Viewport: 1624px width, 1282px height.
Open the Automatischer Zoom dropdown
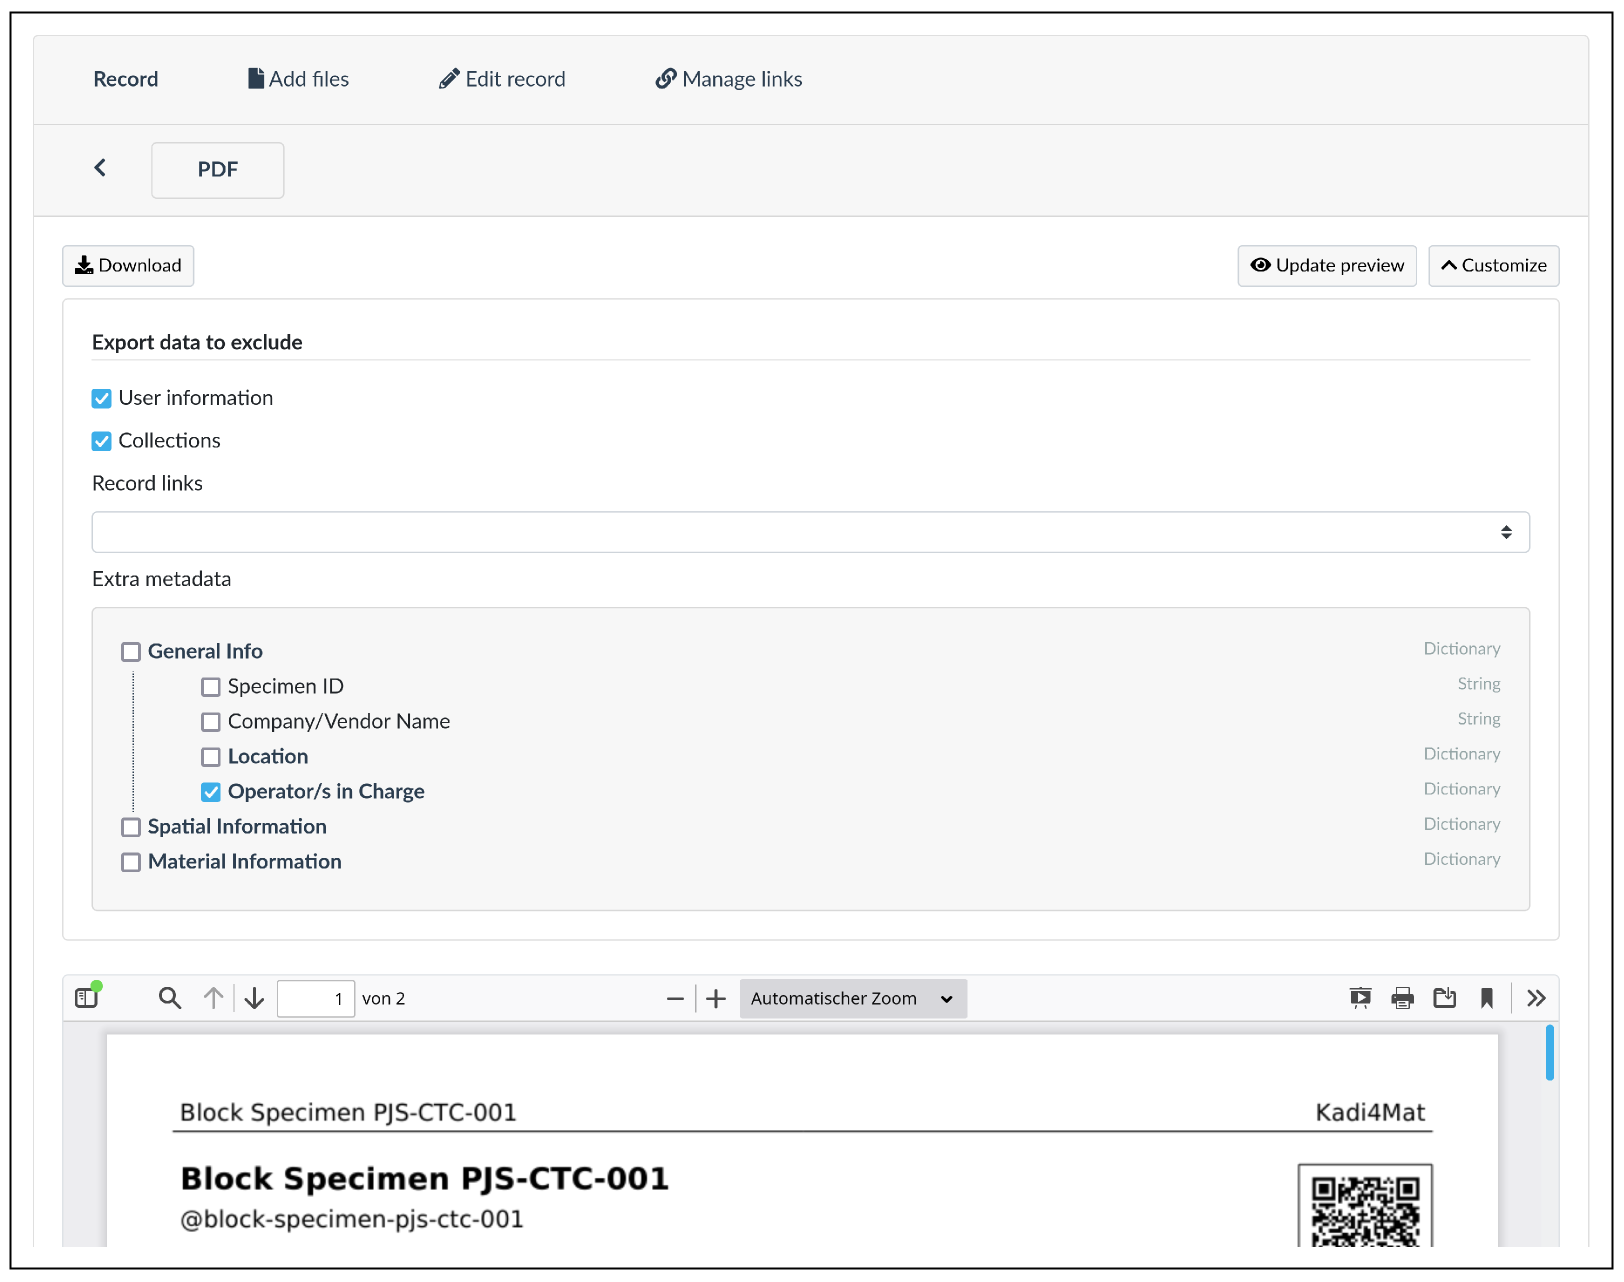[852, 998]
